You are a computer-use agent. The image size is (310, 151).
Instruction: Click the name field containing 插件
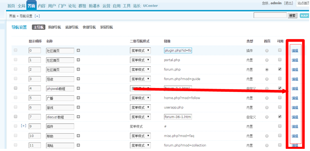pos(60,127)
